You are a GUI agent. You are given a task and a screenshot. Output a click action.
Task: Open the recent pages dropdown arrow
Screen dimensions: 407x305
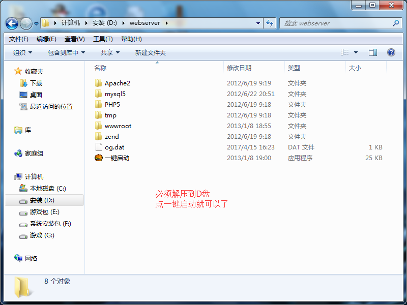[36, 24]
